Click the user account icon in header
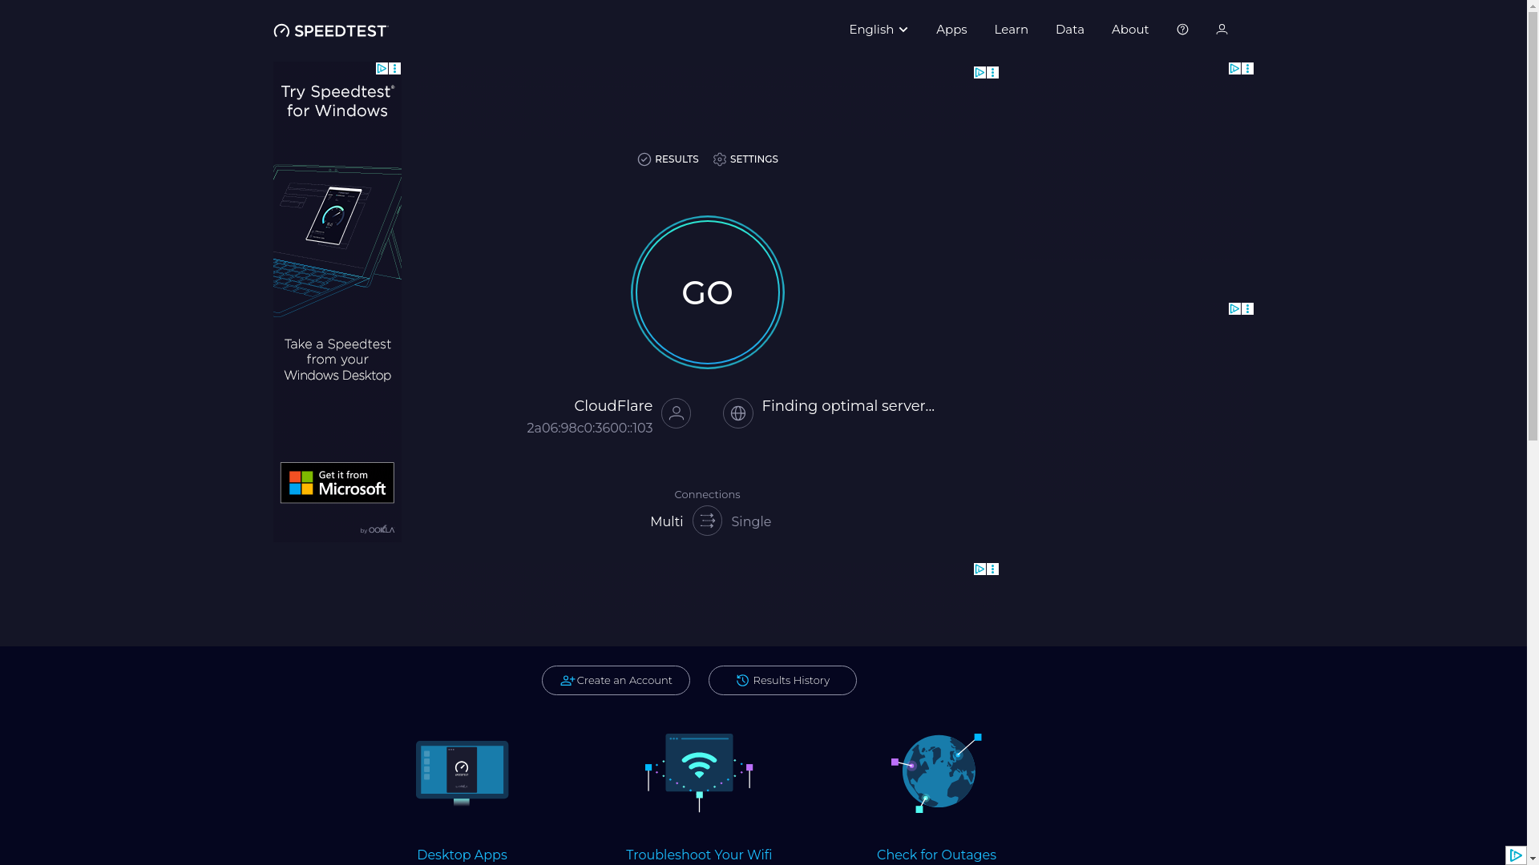Image resolution: width=1539 pixels, height=865 pixels. click(1222, 30)
